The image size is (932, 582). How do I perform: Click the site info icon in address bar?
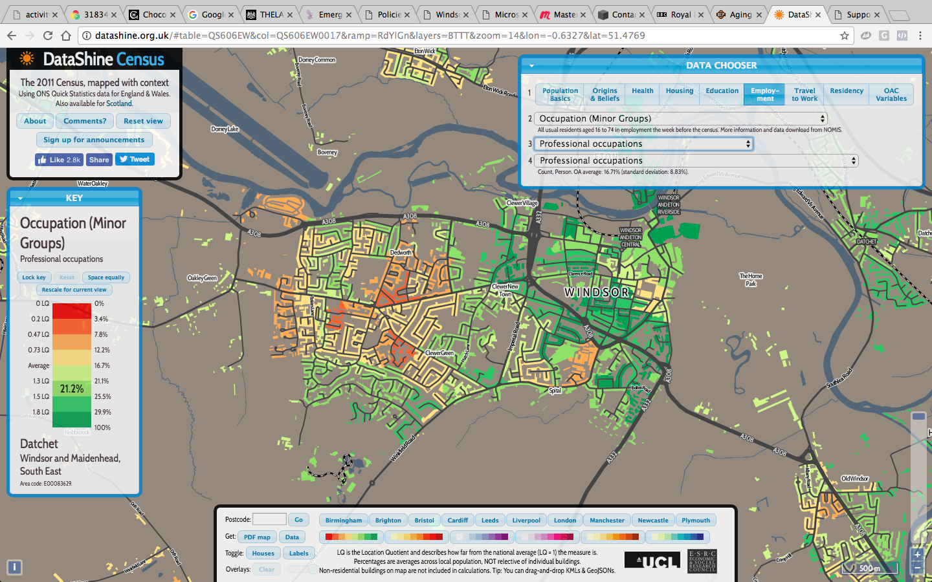86,36
